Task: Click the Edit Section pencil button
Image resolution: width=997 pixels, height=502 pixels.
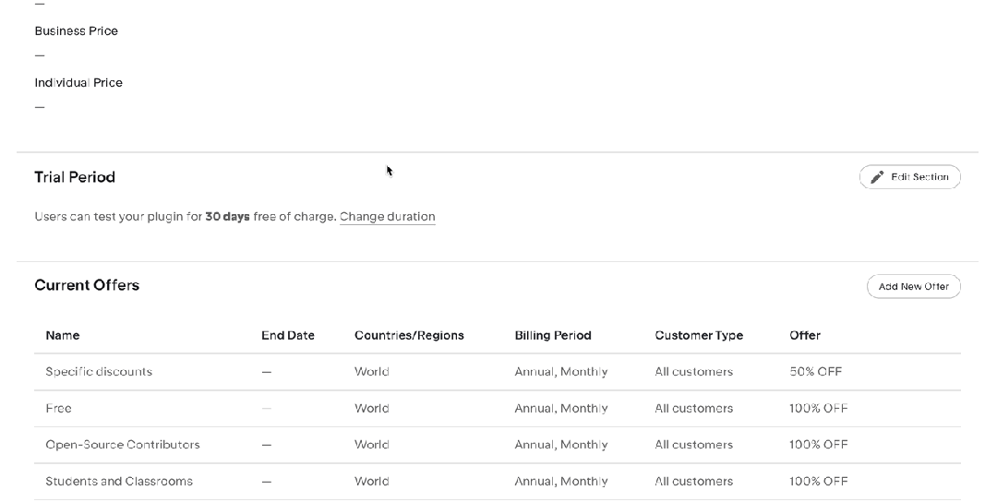Action: click(x=910, y=176)
